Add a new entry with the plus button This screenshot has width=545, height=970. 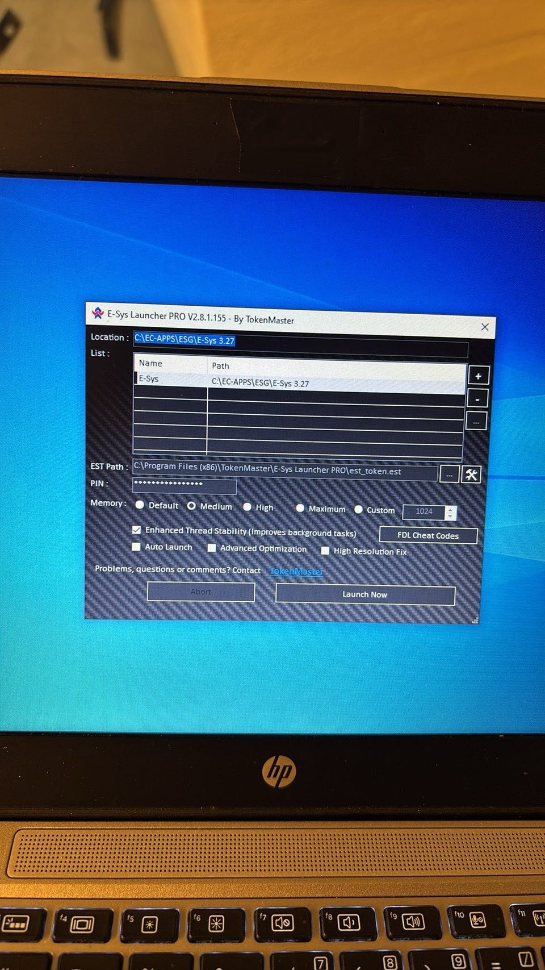click(478, 376)
